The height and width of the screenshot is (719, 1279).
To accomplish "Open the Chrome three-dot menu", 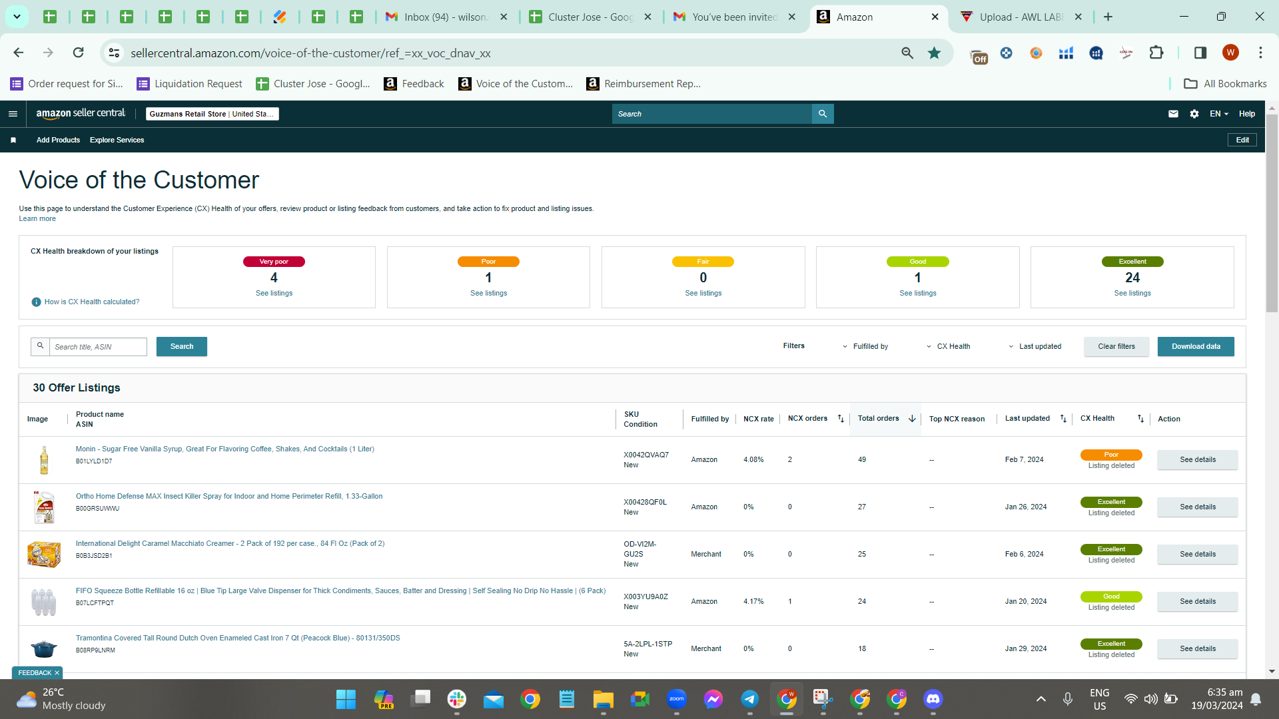I will pyautogui.click(x=1260, y=53).
